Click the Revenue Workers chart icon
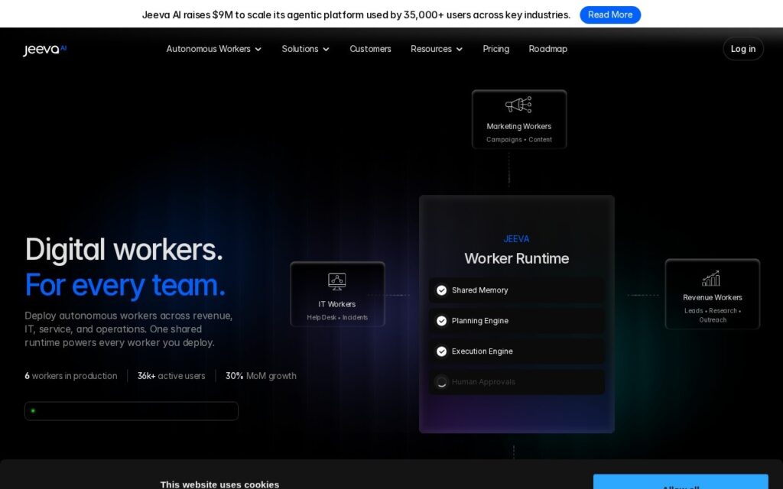This screenshot has width=783, height=489. coord(711,278)
